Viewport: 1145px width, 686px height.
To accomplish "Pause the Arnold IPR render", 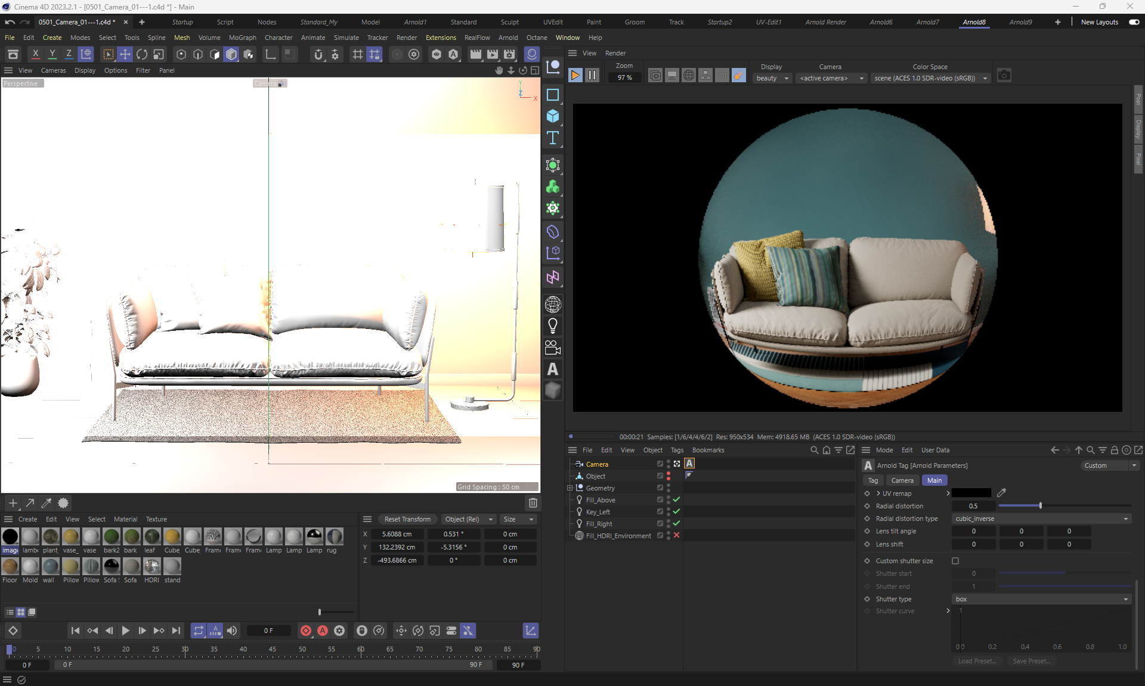I will (x=592, y=76).
